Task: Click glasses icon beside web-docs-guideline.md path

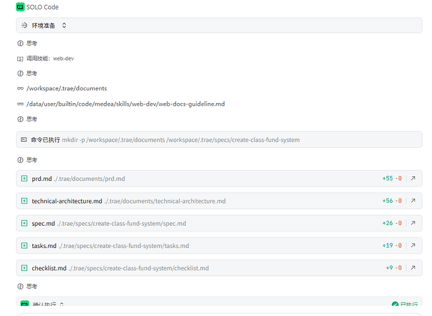Action: pyautogui.click(x=20, y=104)
